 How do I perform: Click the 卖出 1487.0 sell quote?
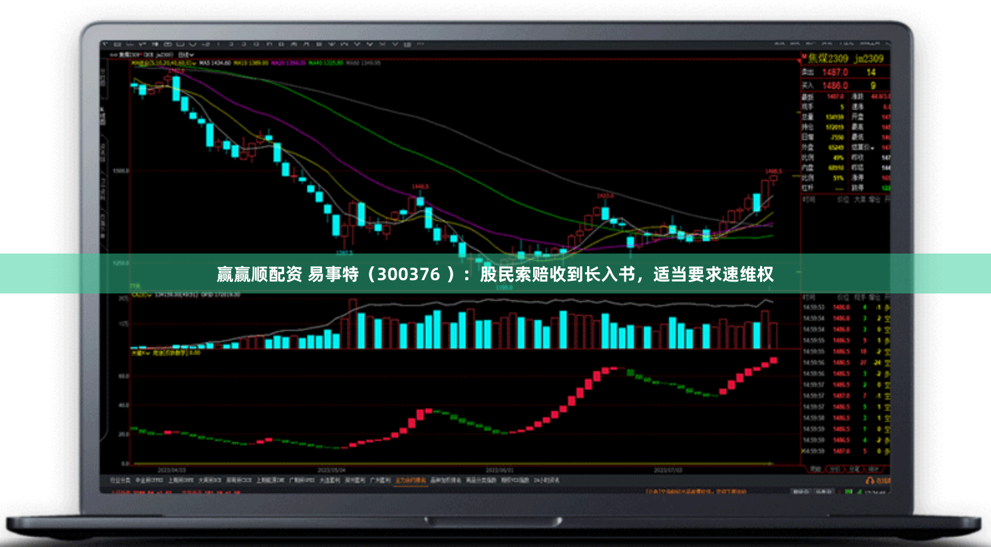(x=840, y=71)
